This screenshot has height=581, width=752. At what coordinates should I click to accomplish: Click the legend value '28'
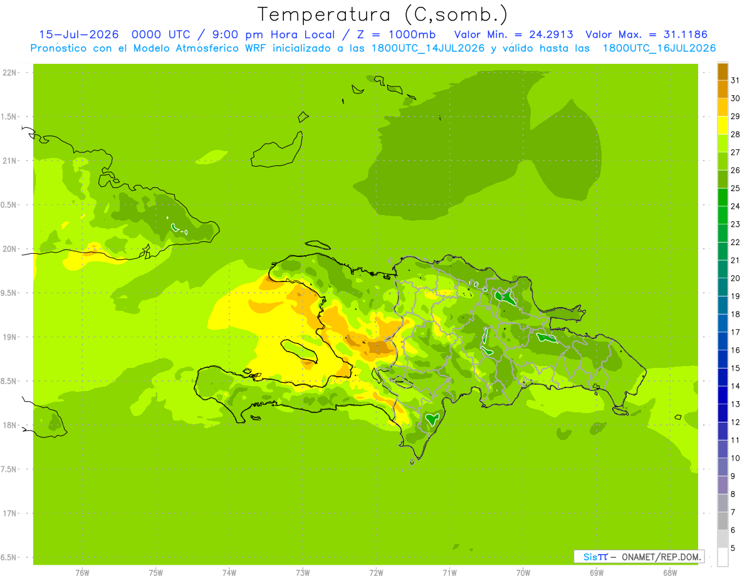736,134
